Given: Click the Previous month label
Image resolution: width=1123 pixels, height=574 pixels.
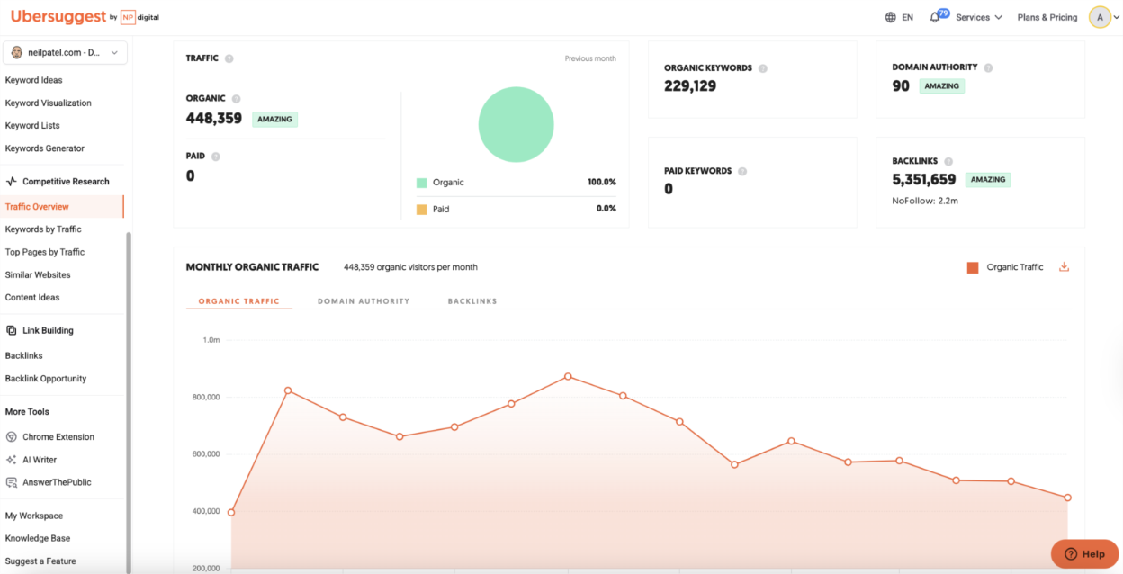Looking at the screenshot, I should [590, 58].
